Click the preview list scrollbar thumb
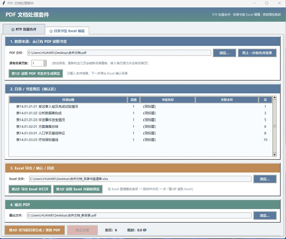Viewport: 286px width, 239px height. pos(274,126)
